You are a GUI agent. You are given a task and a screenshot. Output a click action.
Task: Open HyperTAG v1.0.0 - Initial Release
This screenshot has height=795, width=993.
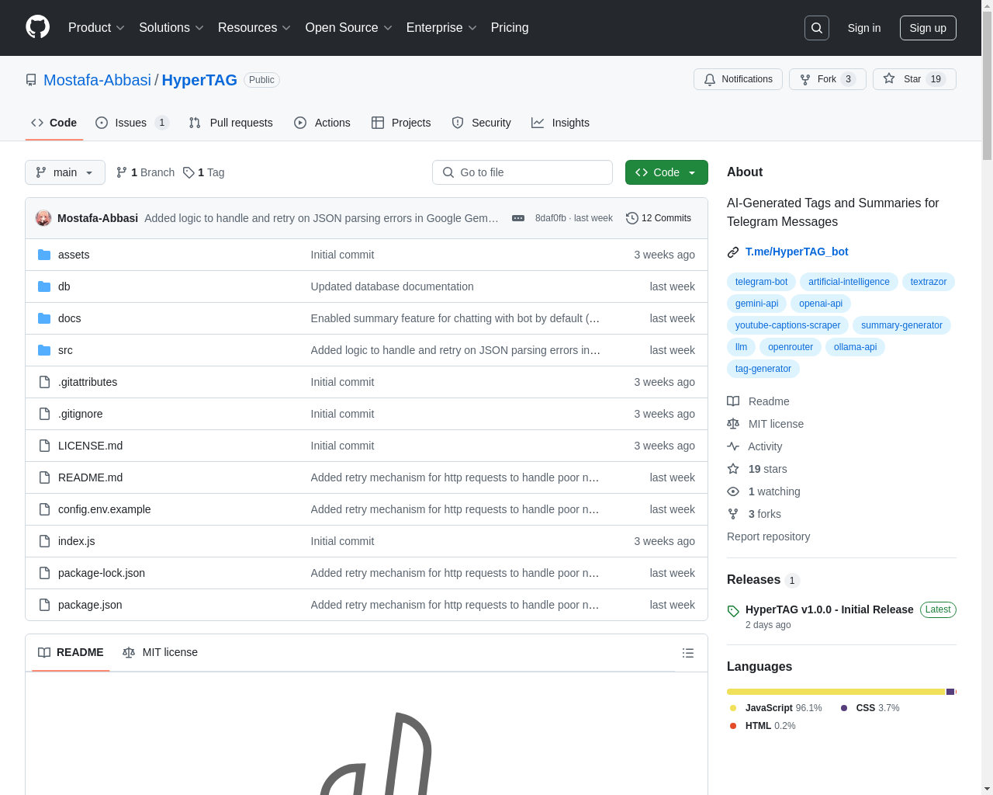pos(829,609)
